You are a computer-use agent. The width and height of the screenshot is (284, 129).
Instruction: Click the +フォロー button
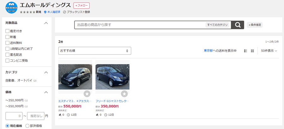(x=81, y=6)
